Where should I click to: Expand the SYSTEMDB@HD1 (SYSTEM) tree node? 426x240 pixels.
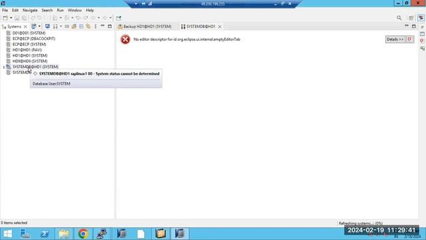3,67
